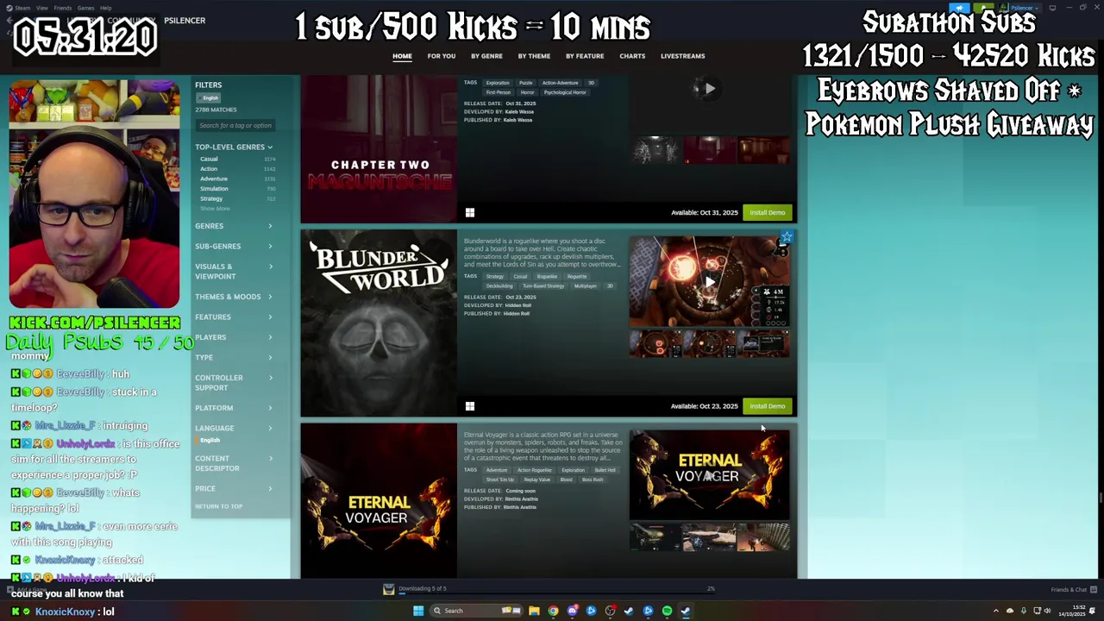Open the Windows Start menu
Image resolution: width=1104 pixels, height=621 pixels.
click(418, 611)
